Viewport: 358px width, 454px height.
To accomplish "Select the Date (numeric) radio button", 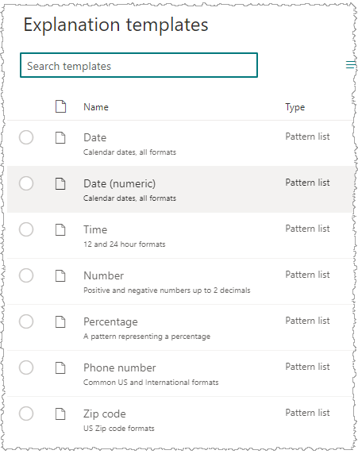I will (26, 183).
